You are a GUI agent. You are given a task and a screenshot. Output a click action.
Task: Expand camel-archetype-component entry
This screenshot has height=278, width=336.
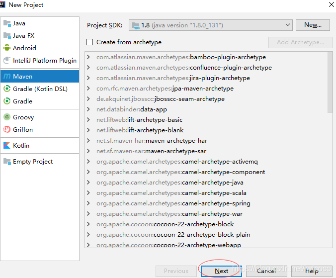pos(88,172)
